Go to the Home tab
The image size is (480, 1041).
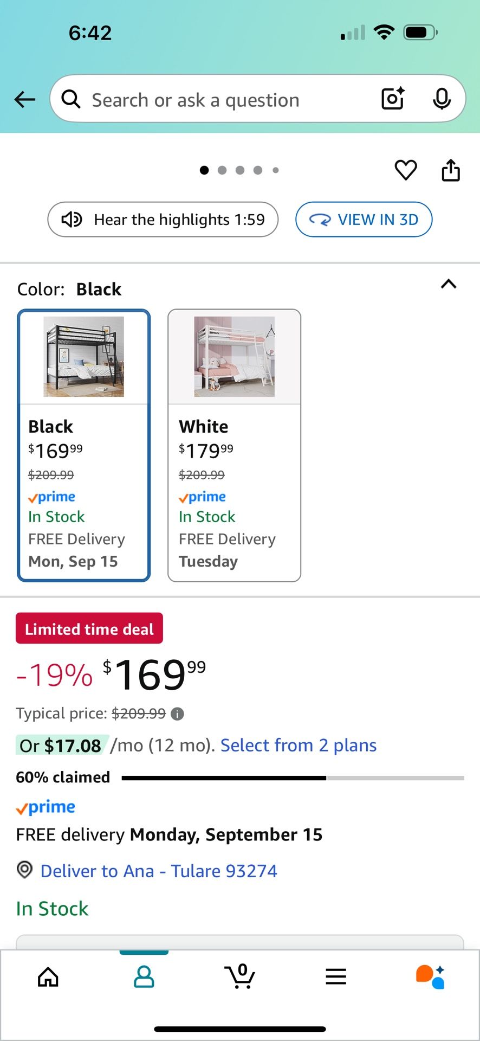click(48, 977)
